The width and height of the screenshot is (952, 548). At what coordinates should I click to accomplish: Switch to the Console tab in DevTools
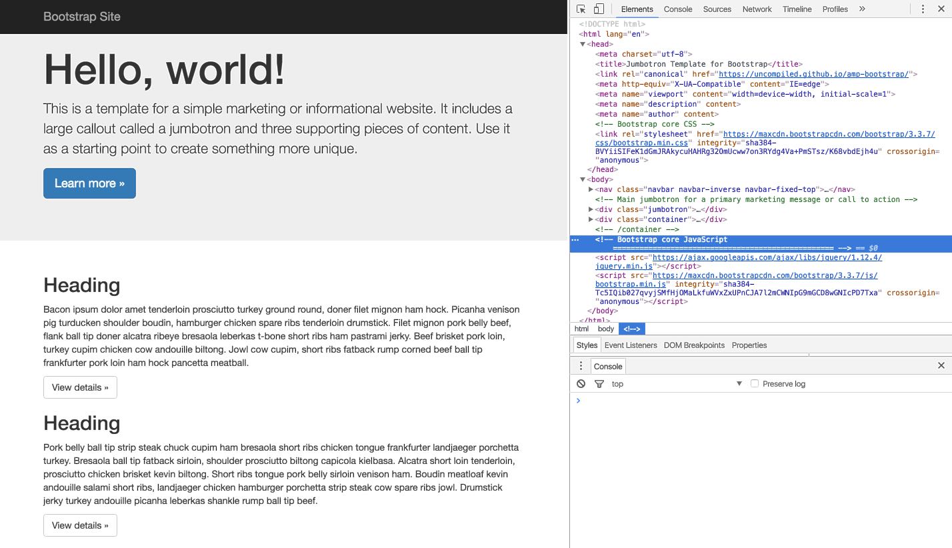678,9
